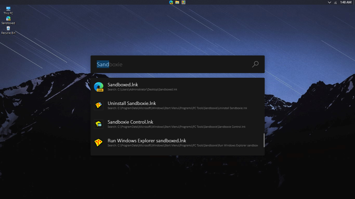This screenshot has height=199, width=355.
Task: Click the "Recycle Bin" desktop label
Action: tap(8, 33)
